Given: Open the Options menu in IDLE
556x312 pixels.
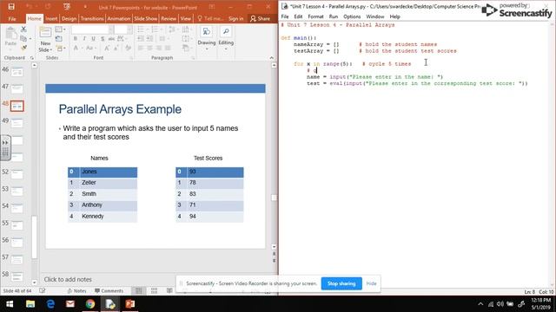Looking at the screenshot, I should coord(352,16).
